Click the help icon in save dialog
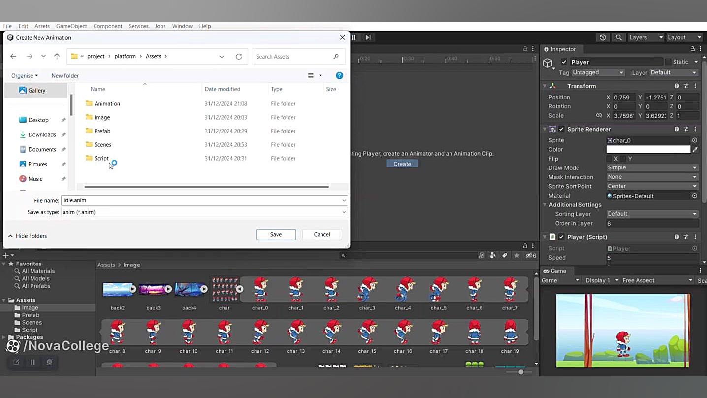Viewport: 707px width, 398px height. tap(339, 75)
